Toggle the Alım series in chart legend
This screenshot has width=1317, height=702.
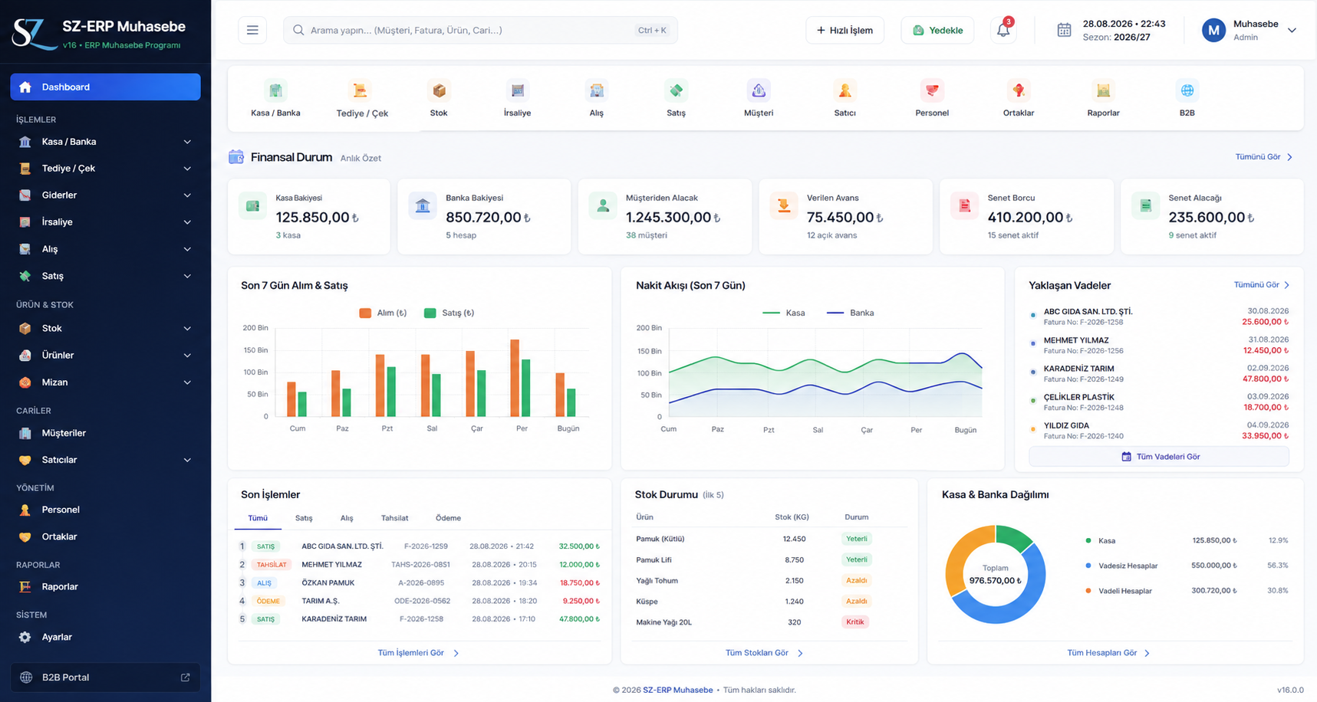pos(383,313)
